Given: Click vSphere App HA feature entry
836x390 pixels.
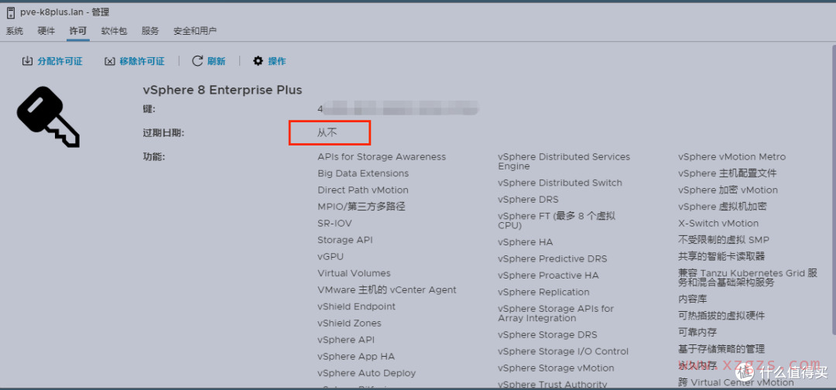Looking at the screenshot, I should (x=356, y=357).
